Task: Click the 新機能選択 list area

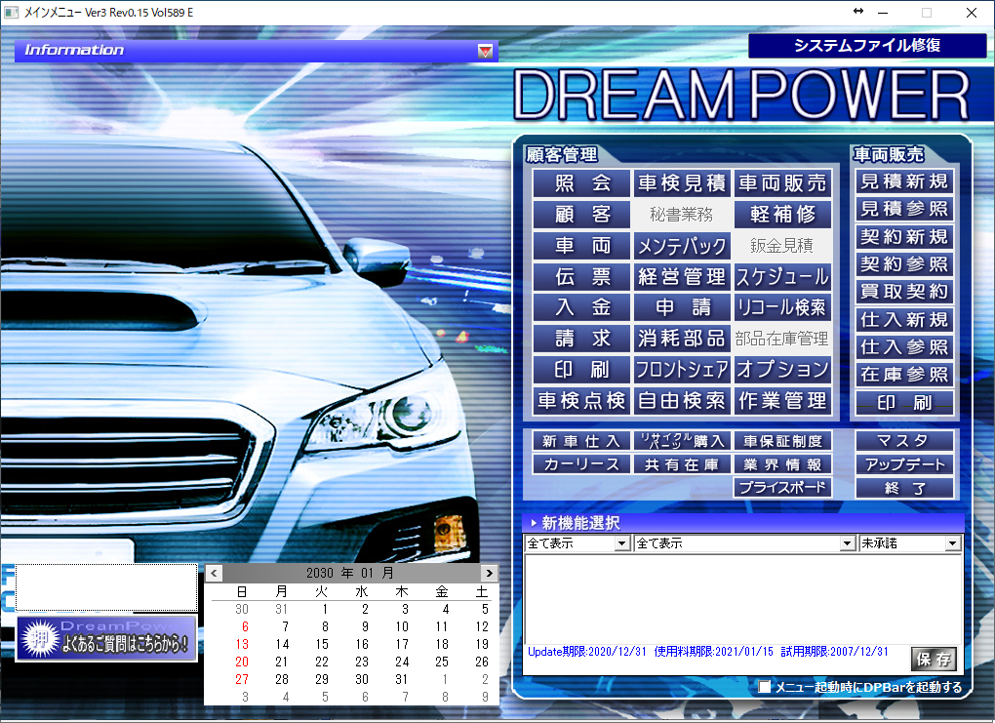Action: click(x=742, y=598)
